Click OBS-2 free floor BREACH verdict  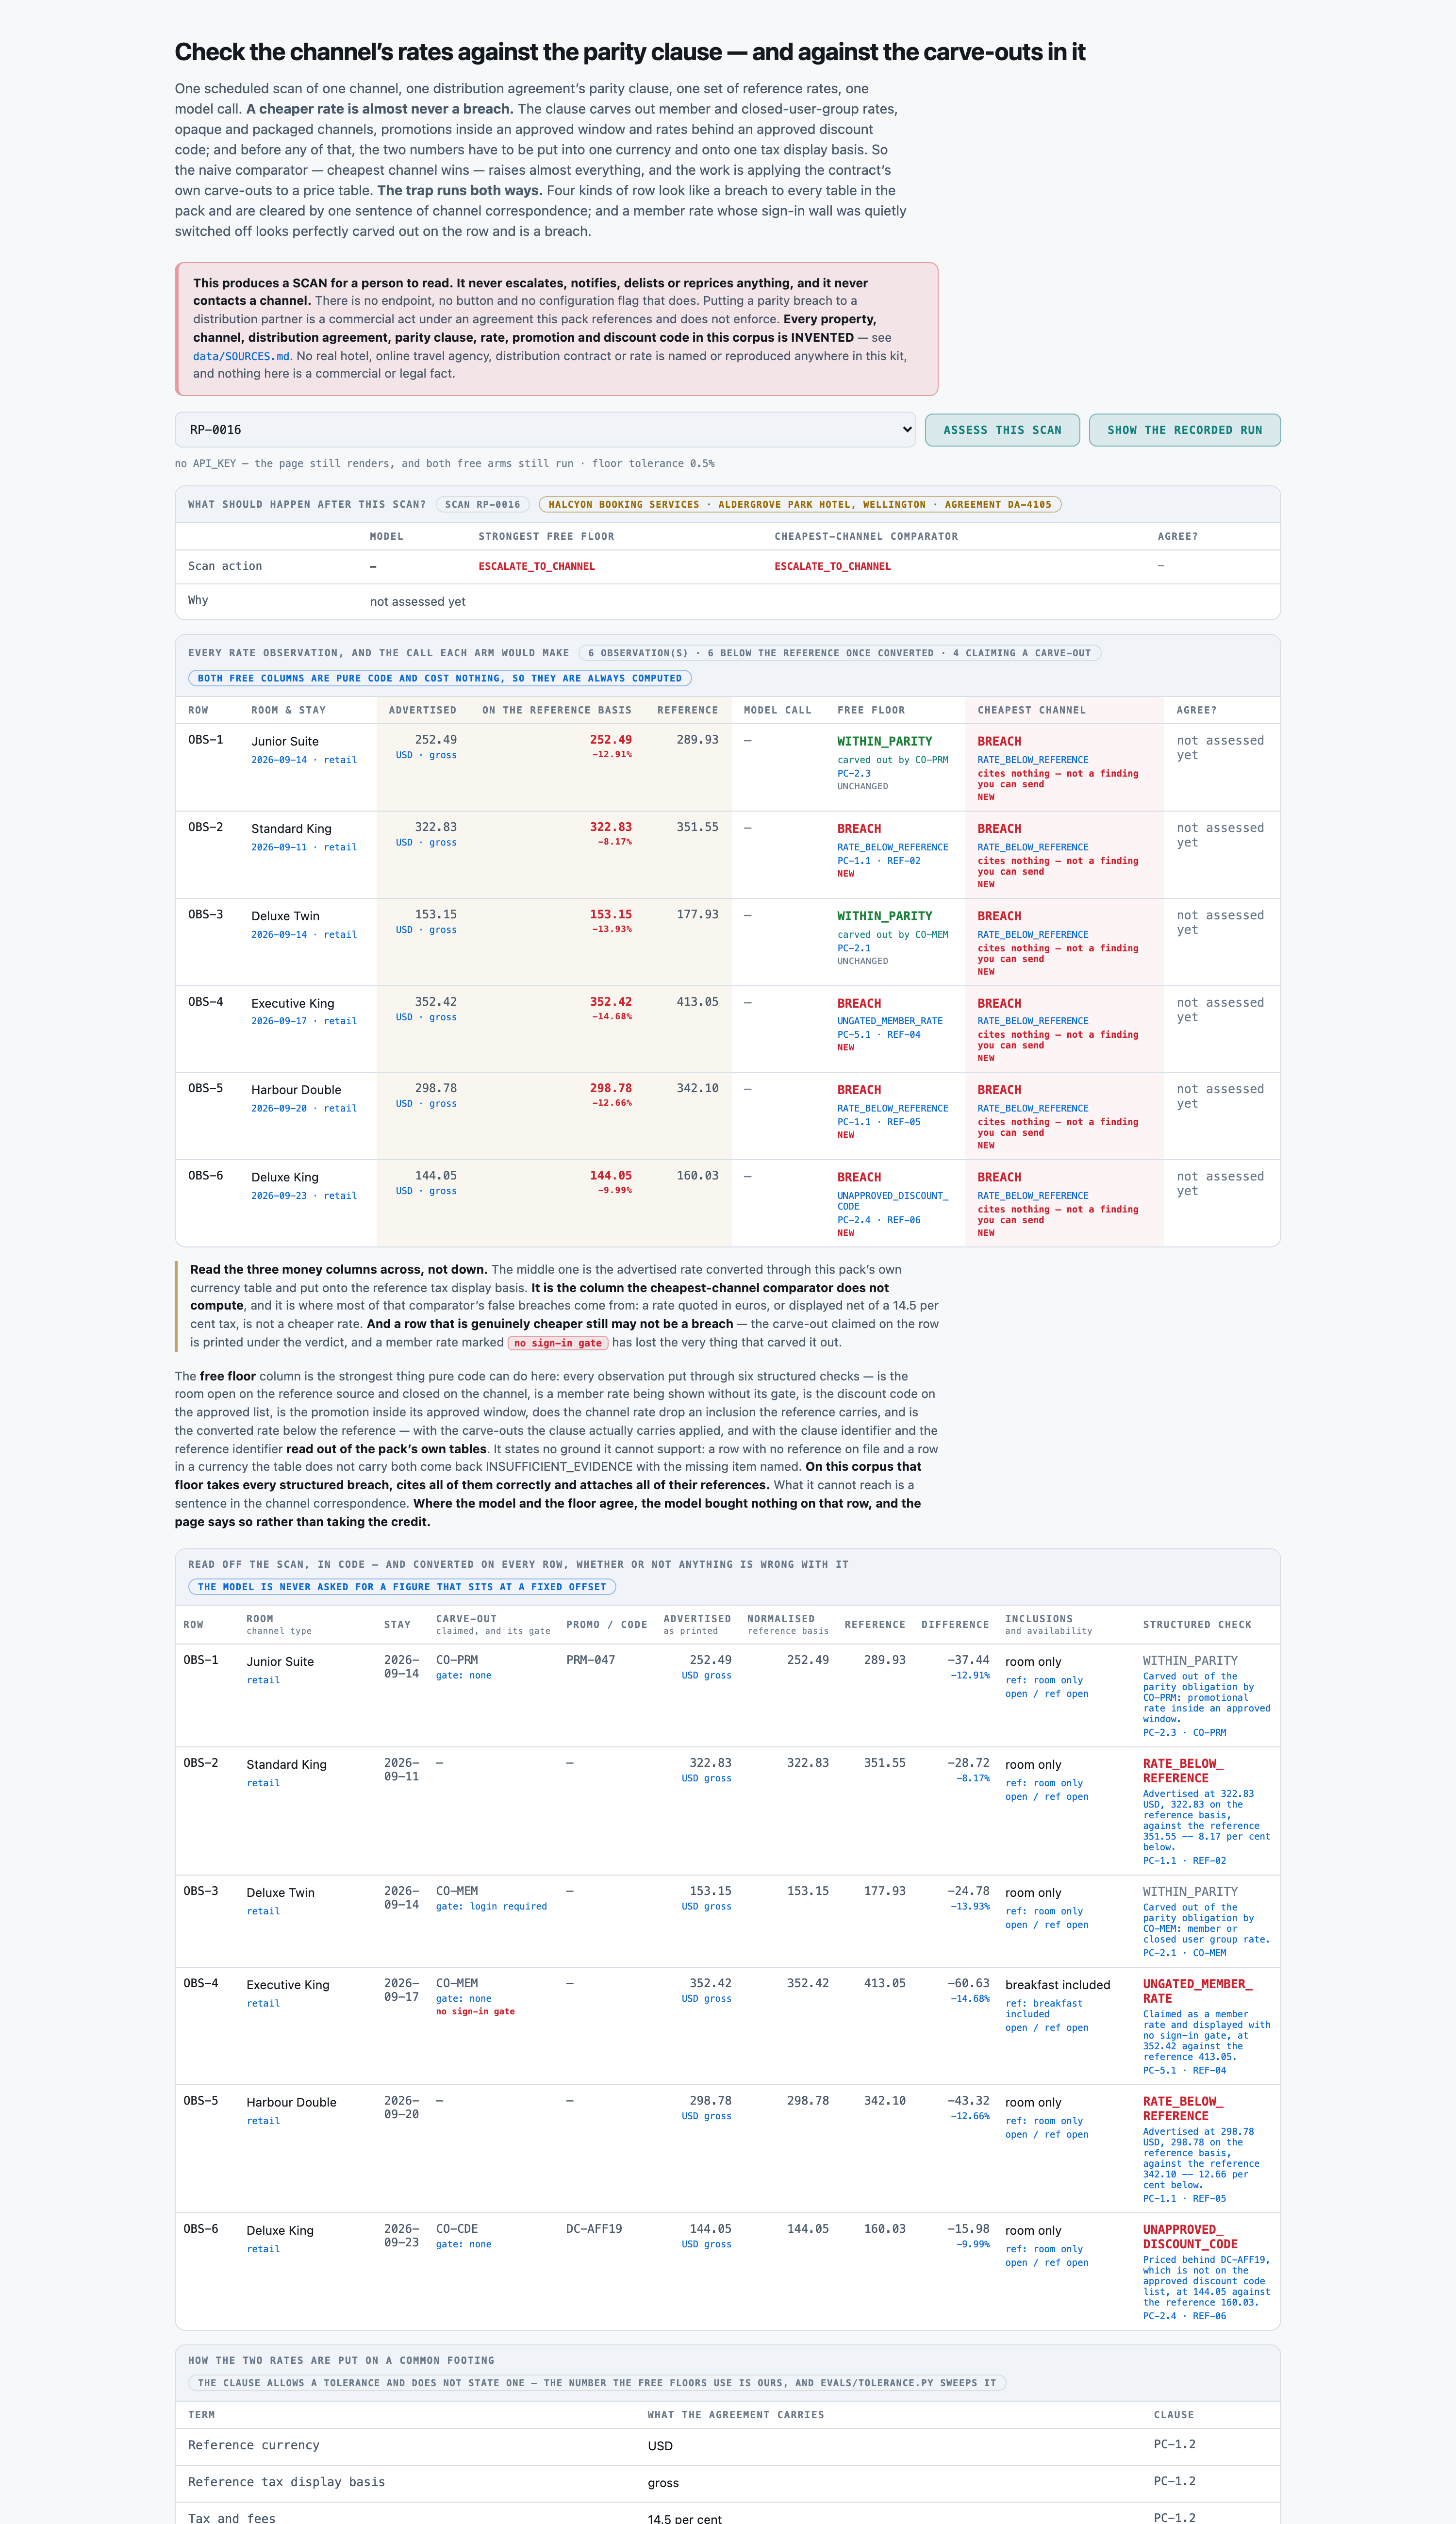pyautogui.click(x=859, y=829)
